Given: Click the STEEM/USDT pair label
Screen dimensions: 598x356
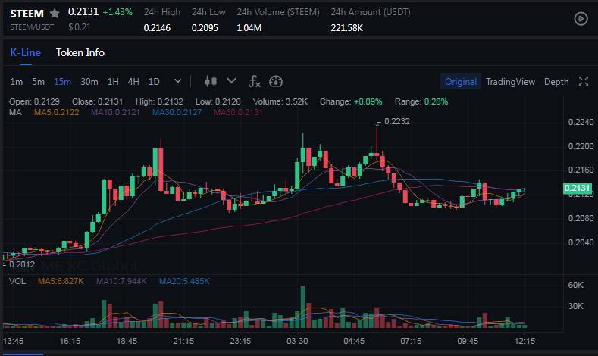Looking at the screenshot, I should pos(32,27).
